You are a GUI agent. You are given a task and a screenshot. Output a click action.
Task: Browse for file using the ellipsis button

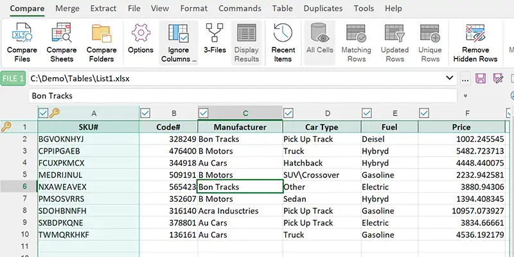click(465, 79)
